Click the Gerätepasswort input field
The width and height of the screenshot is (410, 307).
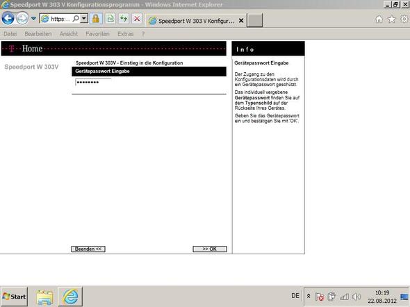(x=93, y=82)
